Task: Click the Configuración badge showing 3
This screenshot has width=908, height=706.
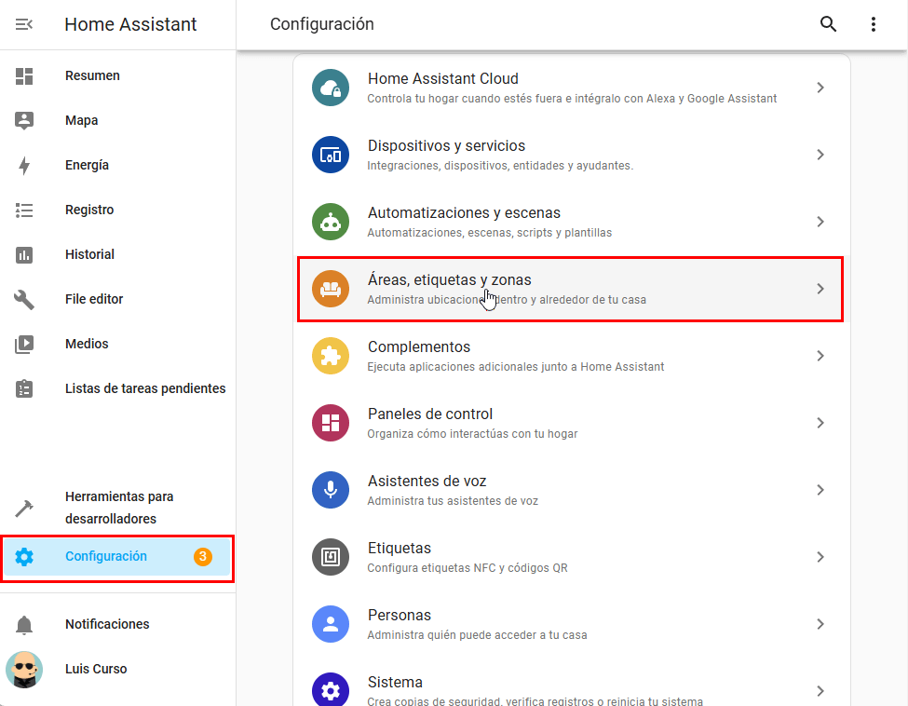Action: pyautogui.click(x=203, y=557)
